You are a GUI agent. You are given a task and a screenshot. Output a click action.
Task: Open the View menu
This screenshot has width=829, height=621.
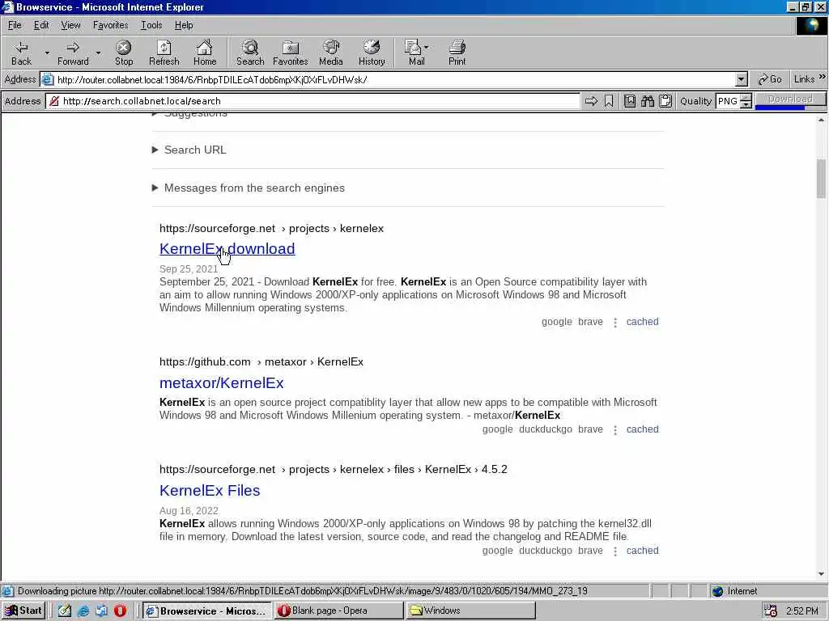(x=71, y=25)
